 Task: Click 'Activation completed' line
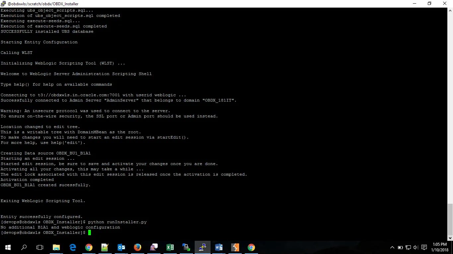pyautogui.click(x=27, y=180)
